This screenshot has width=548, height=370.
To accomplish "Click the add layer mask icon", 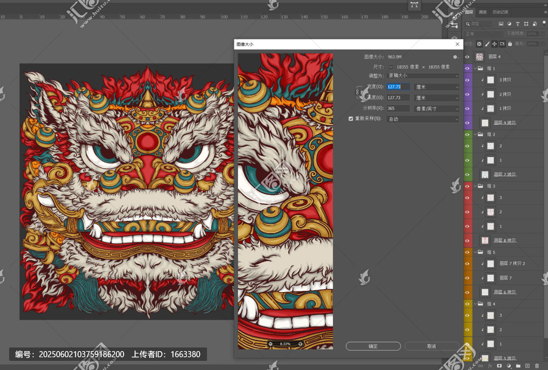I will [499, 366].
